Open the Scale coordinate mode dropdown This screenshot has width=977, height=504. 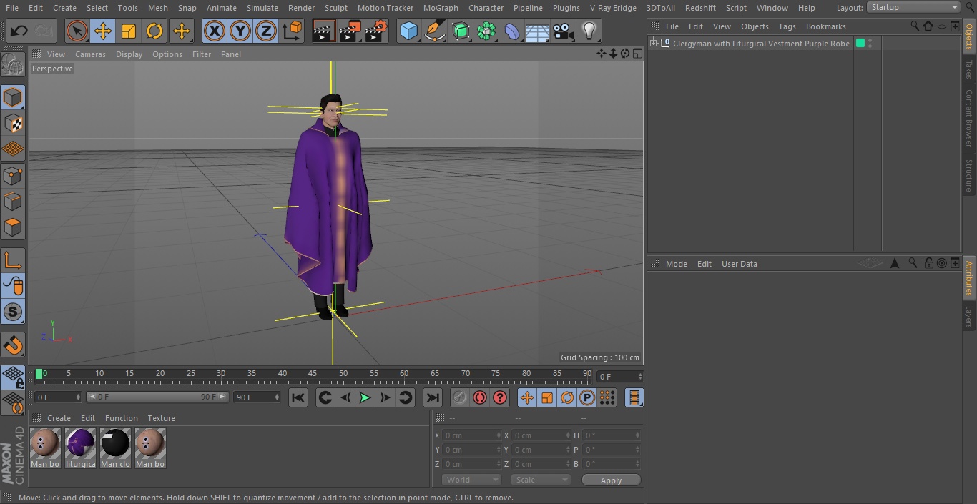(x=541, y=480)
